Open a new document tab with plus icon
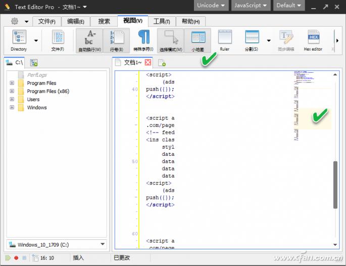 [162, 63]
